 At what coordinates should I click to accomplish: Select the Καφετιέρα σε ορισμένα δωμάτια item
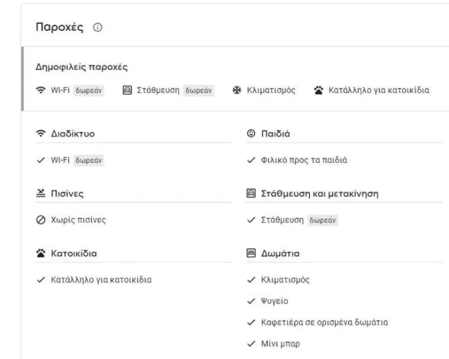click(x=324, y=322)
